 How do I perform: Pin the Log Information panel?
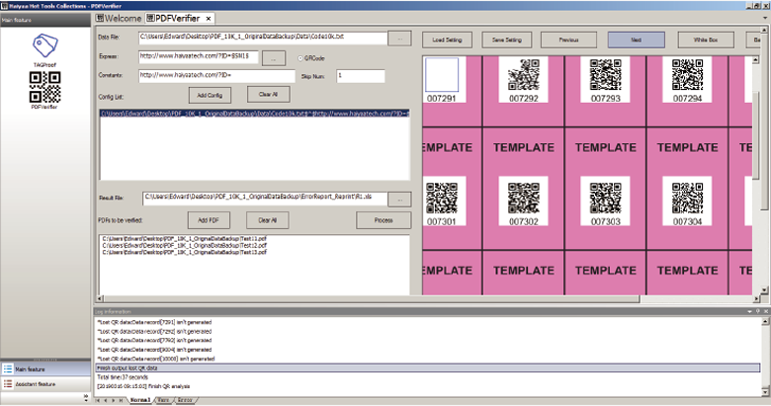point(758,311)
